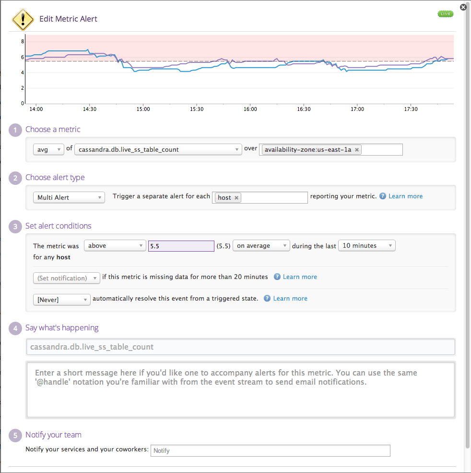The image size is (471, 473).
Task: Open the 'on average' dropdown
Action: [261, 245]
